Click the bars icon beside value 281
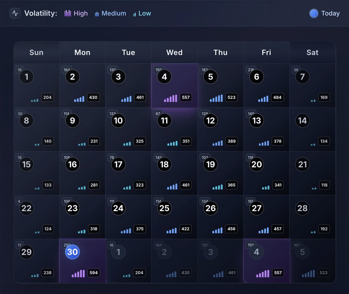 (x=82, y=188)
